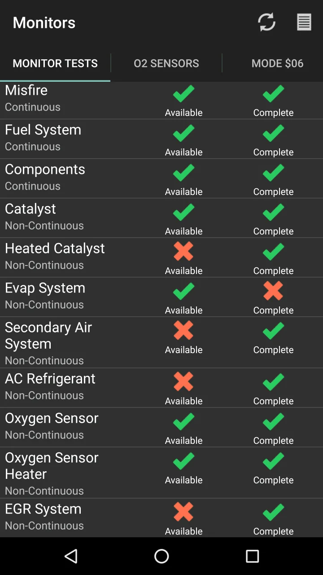Switch to the O2 SENSORS tab
The image size is (323, 575).
pos(166,63)
